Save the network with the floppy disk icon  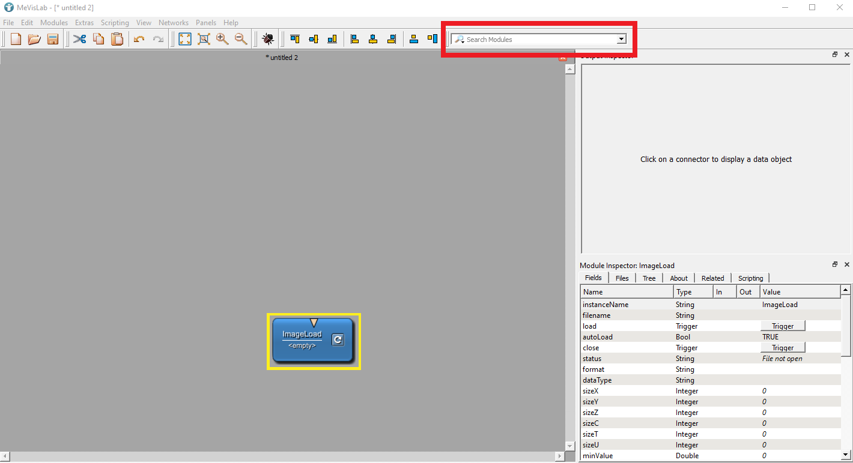[x=53, y=39]
